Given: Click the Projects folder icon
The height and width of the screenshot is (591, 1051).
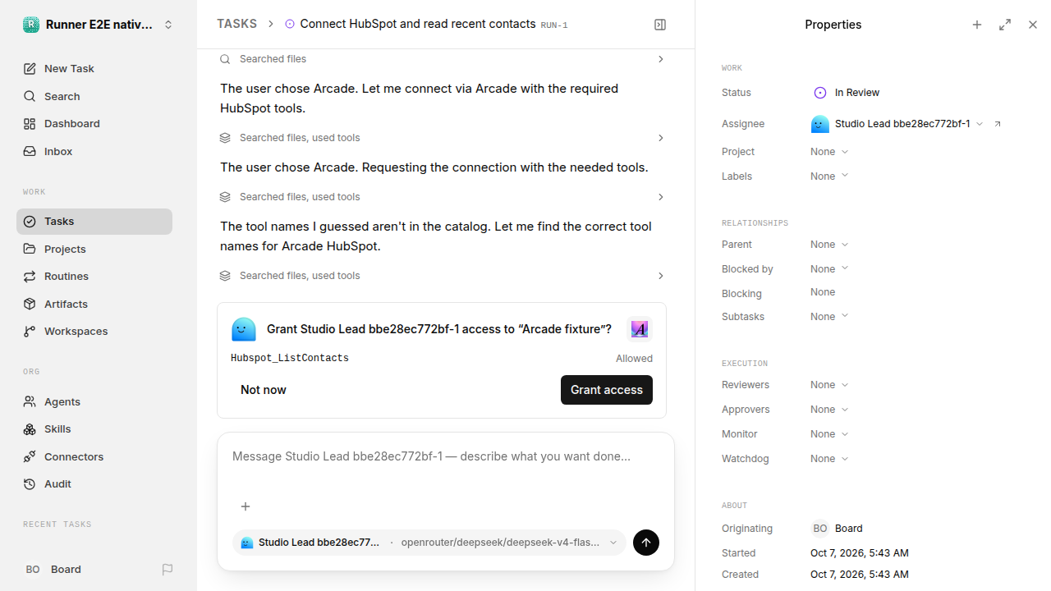Looking at the screenshot, I should click(30, 249).
